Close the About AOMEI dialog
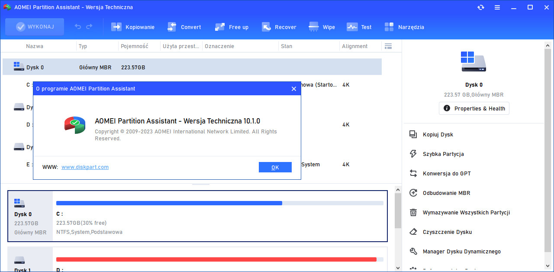The height and width of the screenshot is (272, 554). [x=294, y=89]
